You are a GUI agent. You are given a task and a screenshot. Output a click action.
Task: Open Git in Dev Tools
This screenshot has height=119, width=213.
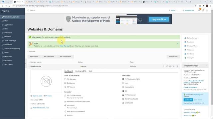tap(126, 91)
